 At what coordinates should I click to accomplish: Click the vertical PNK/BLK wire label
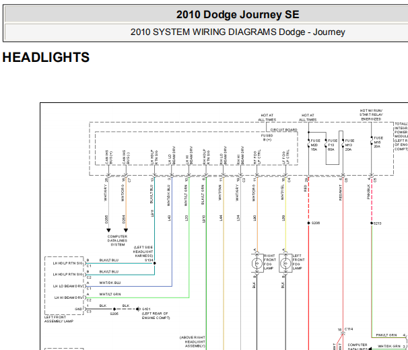tap(368, 192)
